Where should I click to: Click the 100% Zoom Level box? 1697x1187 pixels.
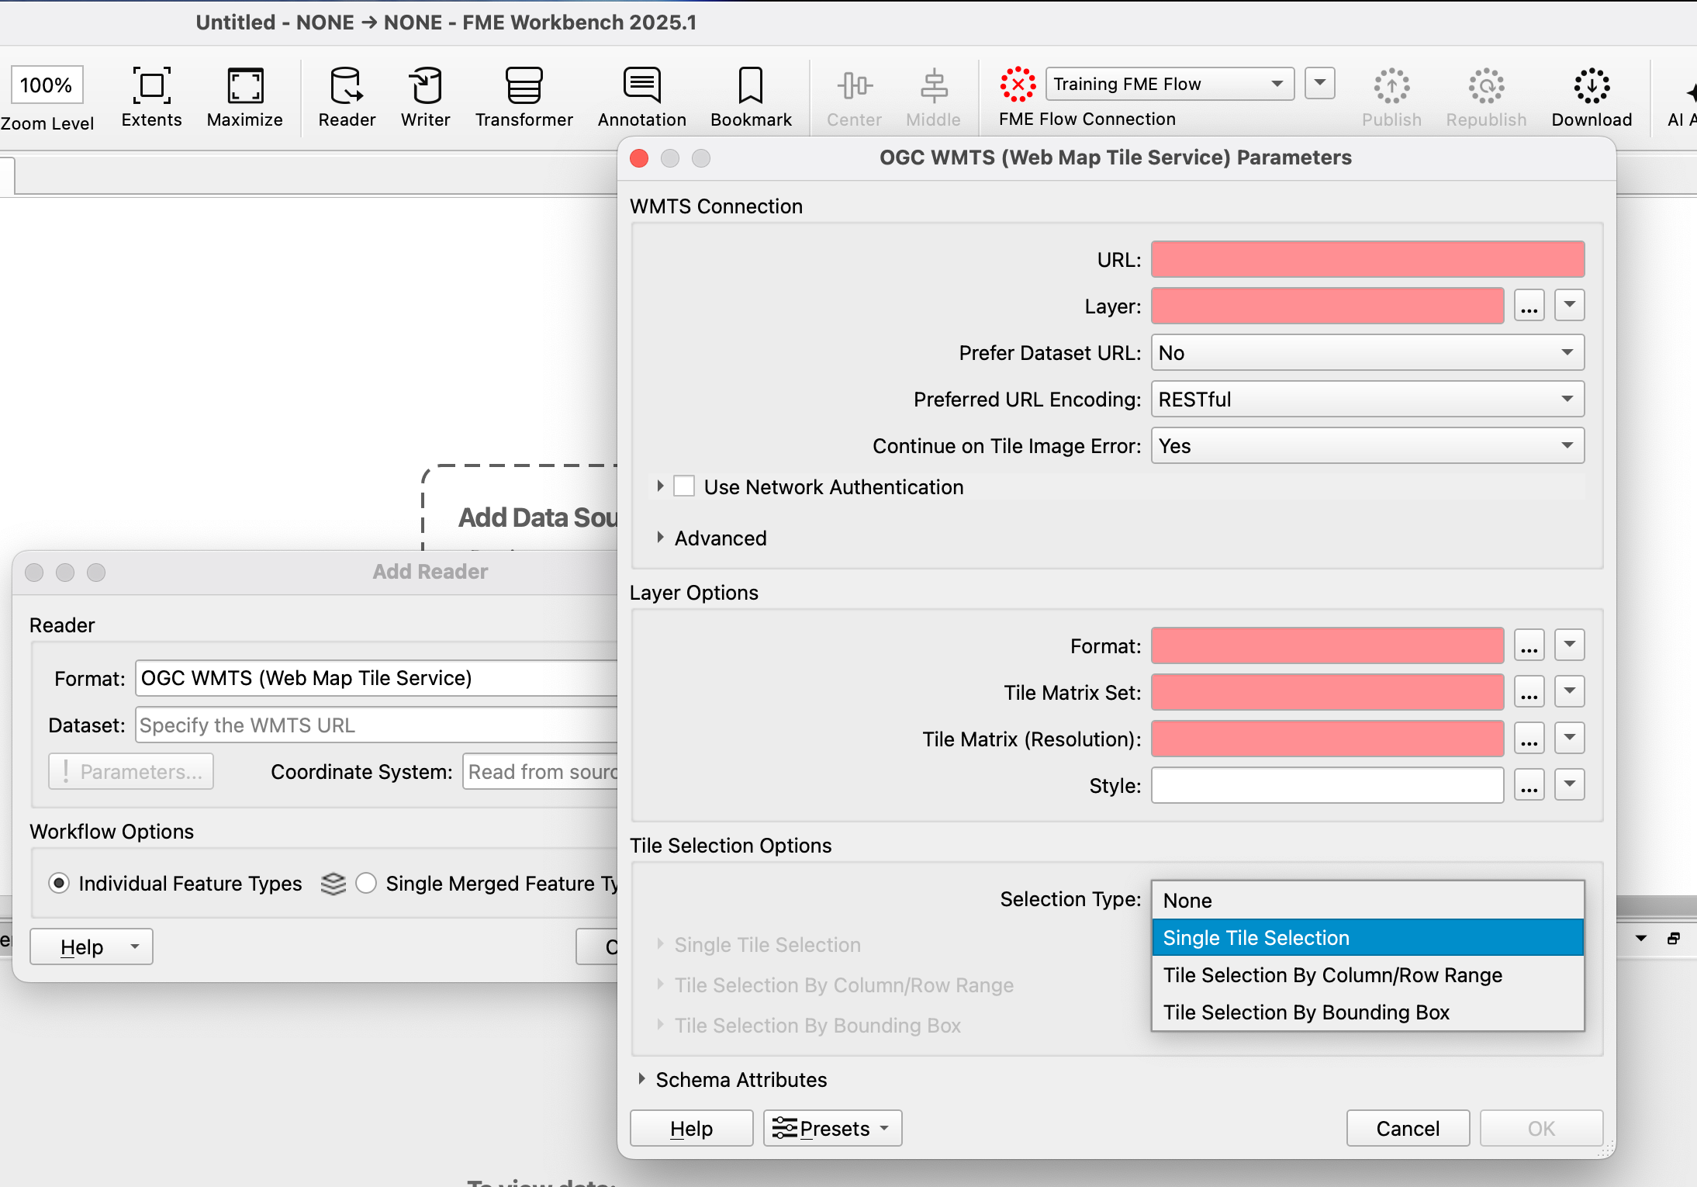tap(47, 85)
